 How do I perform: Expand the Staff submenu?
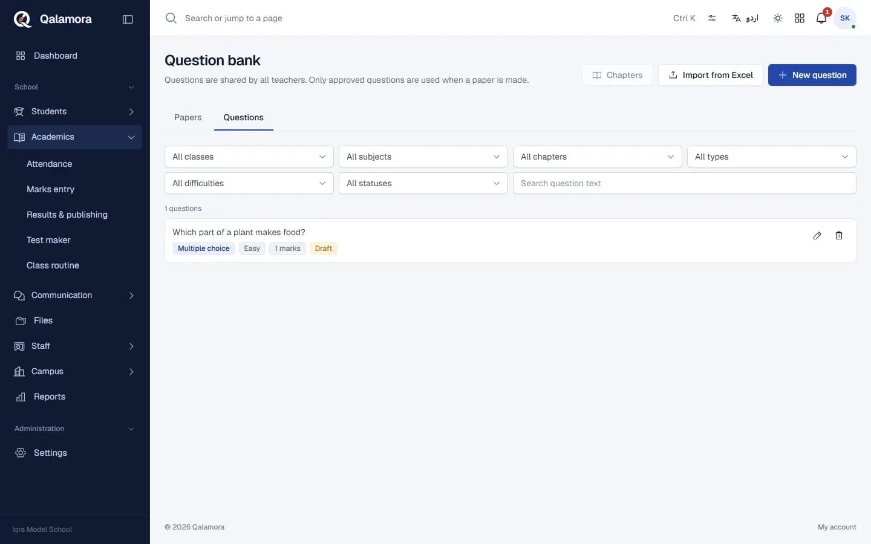point(75,346)
